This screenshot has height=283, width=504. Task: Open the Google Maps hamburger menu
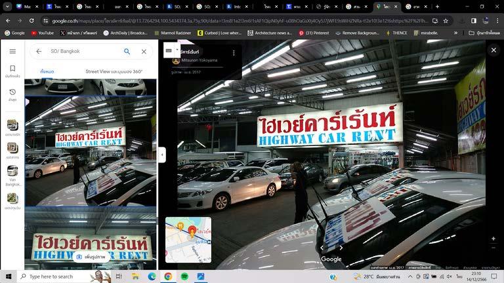tap(12, 51)
